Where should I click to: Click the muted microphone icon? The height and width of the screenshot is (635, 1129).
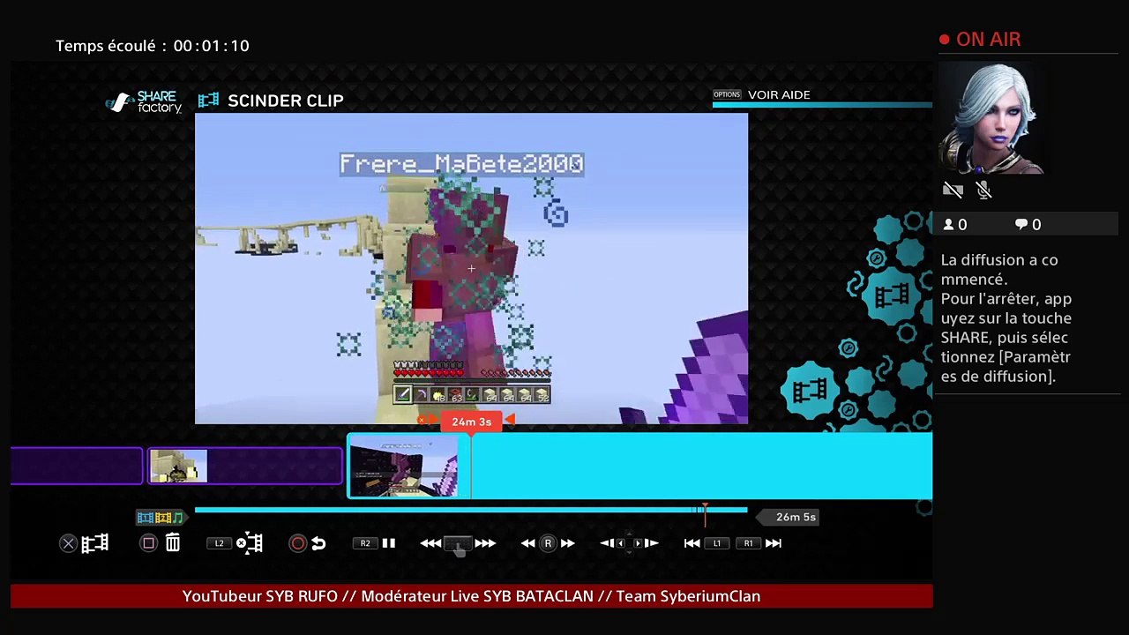coord(984,190)
